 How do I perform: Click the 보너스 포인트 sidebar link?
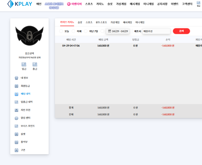click(x=28, y=126)
